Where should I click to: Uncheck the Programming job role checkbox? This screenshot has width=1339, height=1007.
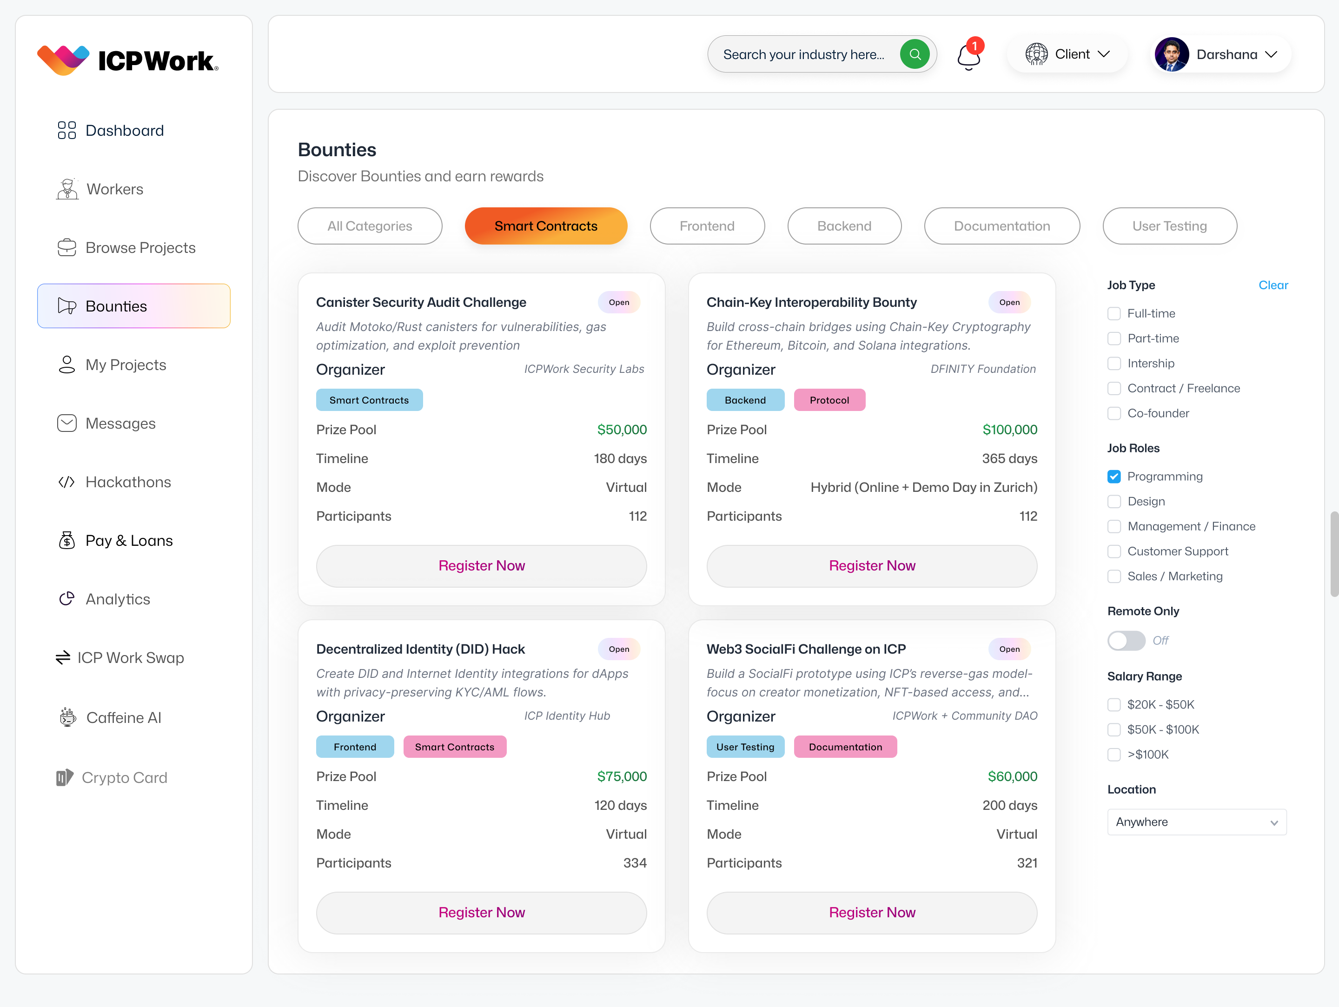1114,477
